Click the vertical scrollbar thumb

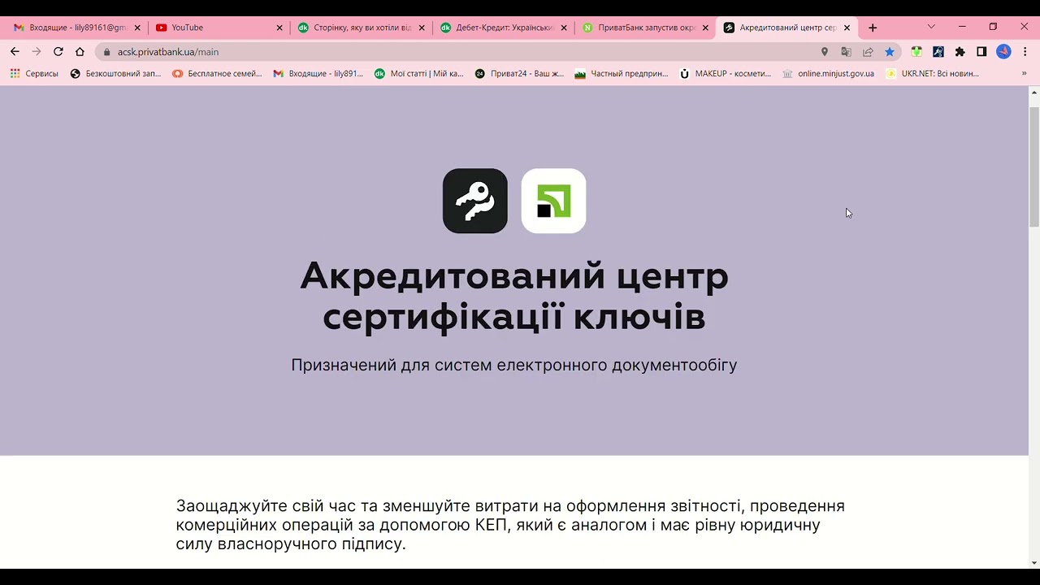coord(1034,166)
